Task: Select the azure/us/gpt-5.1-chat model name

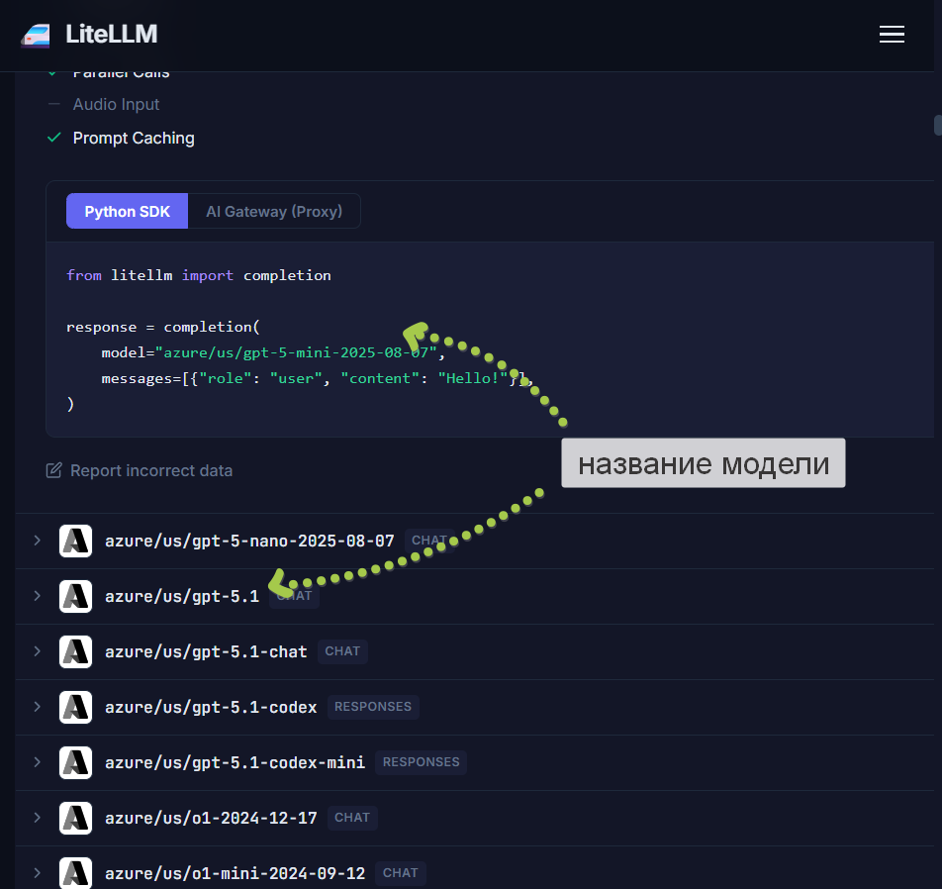Action: pos(206,651)
